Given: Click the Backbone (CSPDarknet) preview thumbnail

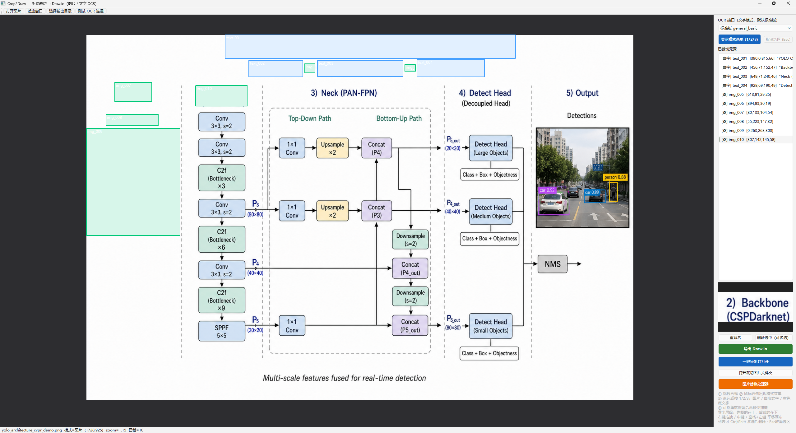Looking at the screenshot, I should pyautogui.click(x=755, y=307).
